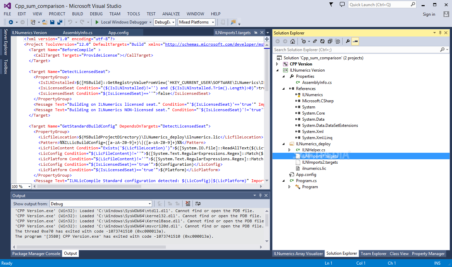Refresh the Solution Explorer
Viewport: 452px width, 267px height.
[x=322, y=41]
